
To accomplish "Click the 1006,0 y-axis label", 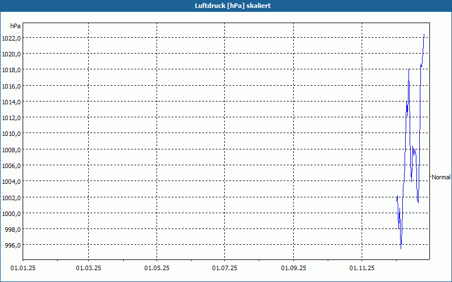I will click(12, 166).
